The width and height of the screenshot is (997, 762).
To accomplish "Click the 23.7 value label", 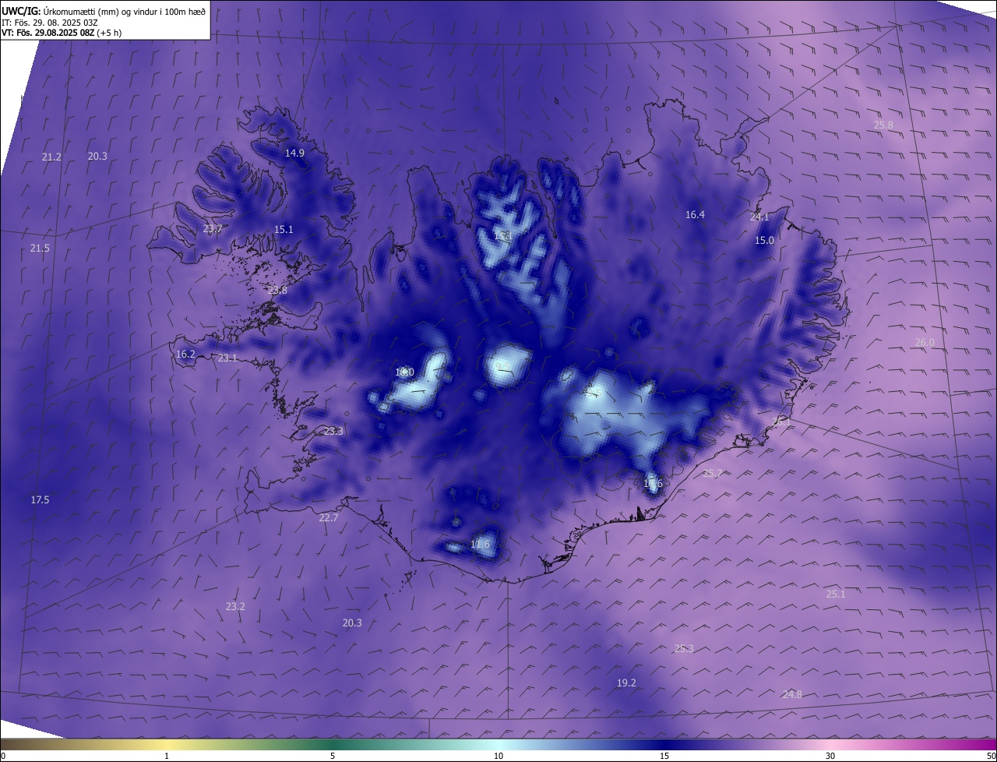I will [213, 228].
